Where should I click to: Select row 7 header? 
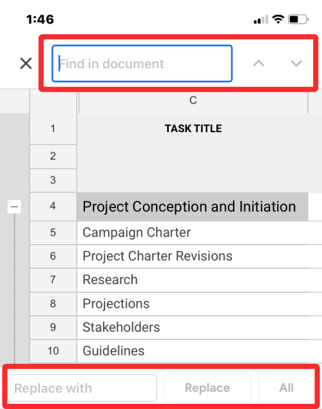point(53,280)
